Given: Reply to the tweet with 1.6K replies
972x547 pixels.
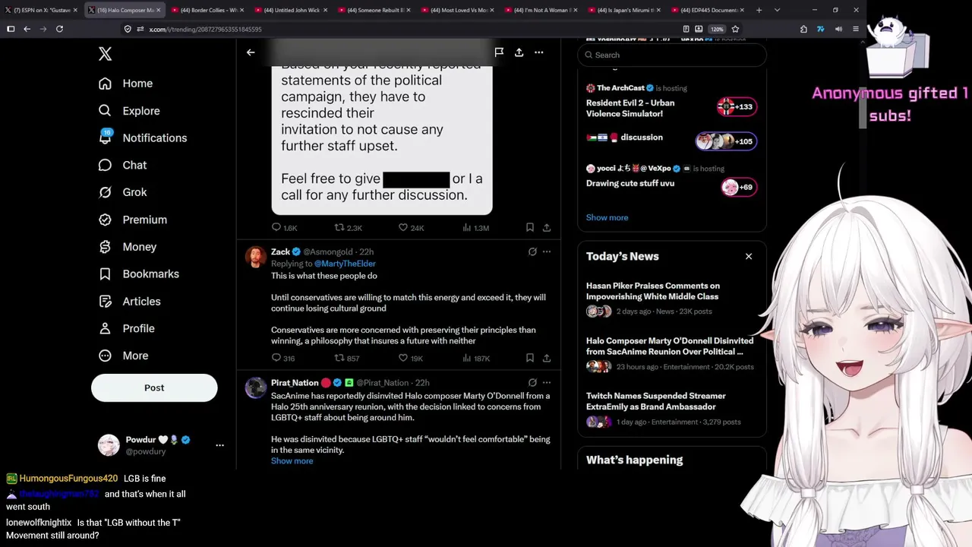Looking at the screenshot, I should click(x=276, y=228).
